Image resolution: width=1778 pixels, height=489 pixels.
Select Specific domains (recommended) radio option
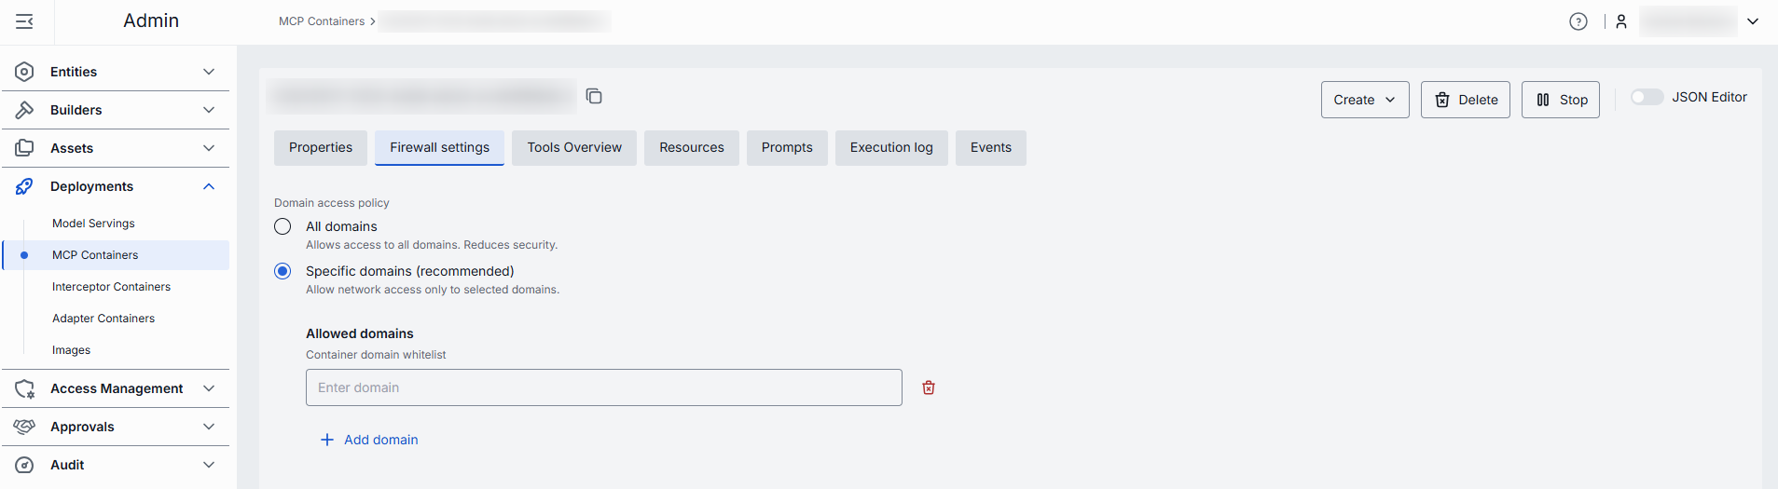pos(283,271)
